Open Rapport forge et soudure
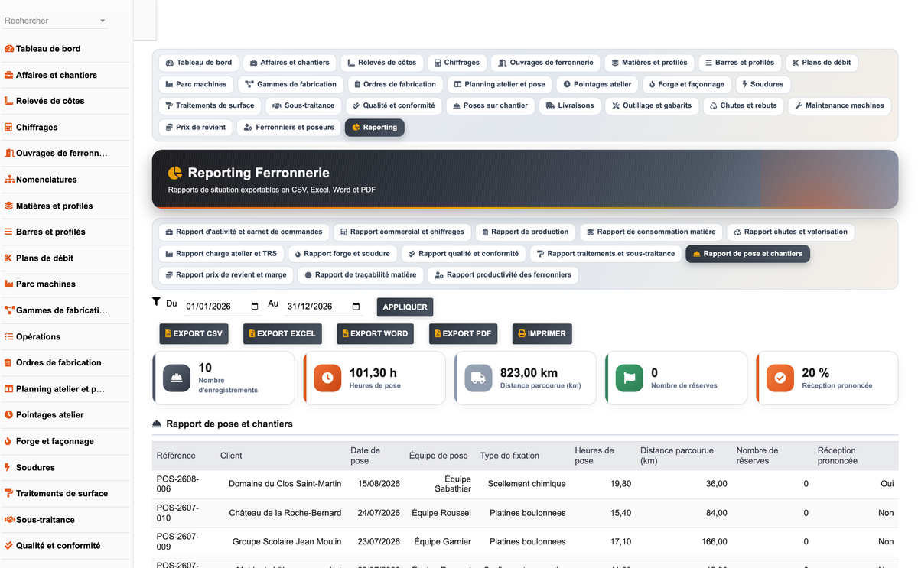The height and width of the screenshot is (568, 918). (342, 253)
